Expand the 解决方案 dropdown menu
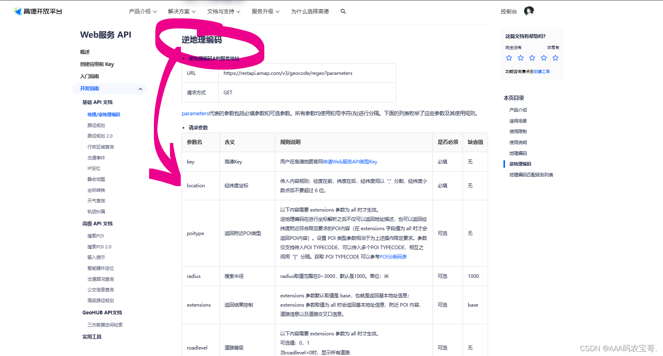Screen dimensions: 663x356 182,11
